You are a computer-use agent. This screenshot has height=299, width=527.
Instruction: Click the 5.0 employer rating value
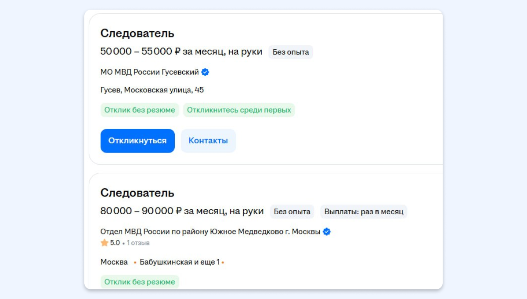tap(115, 243)
